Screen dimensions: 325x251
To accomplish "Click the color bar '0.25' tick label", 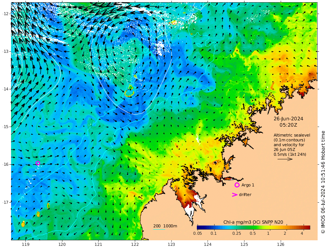I will [x=236, y=233].
